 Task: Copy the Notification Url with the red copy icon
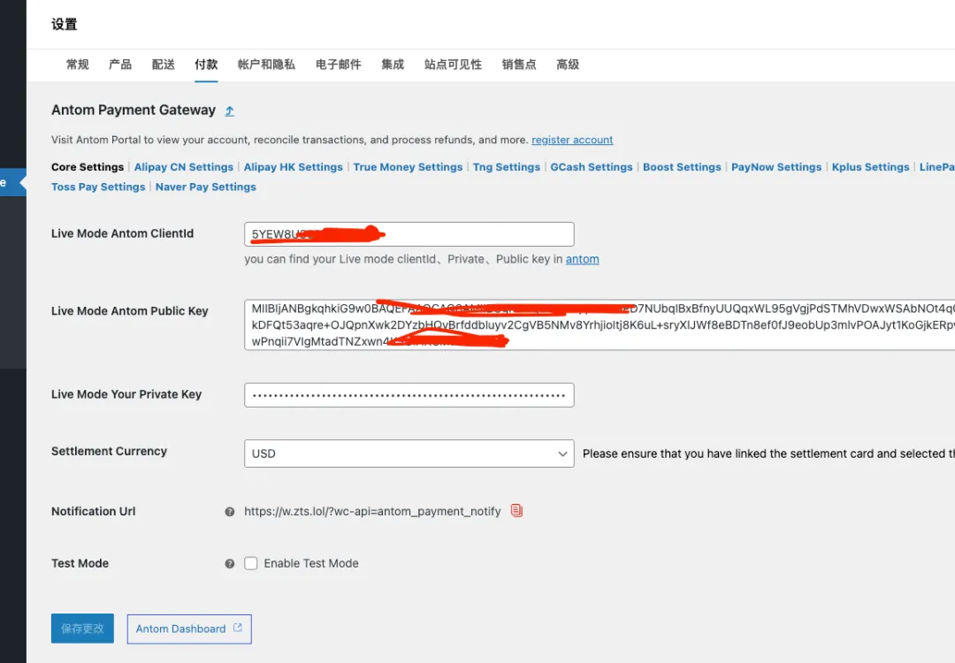pyautogui.click(x=516, y=510)
